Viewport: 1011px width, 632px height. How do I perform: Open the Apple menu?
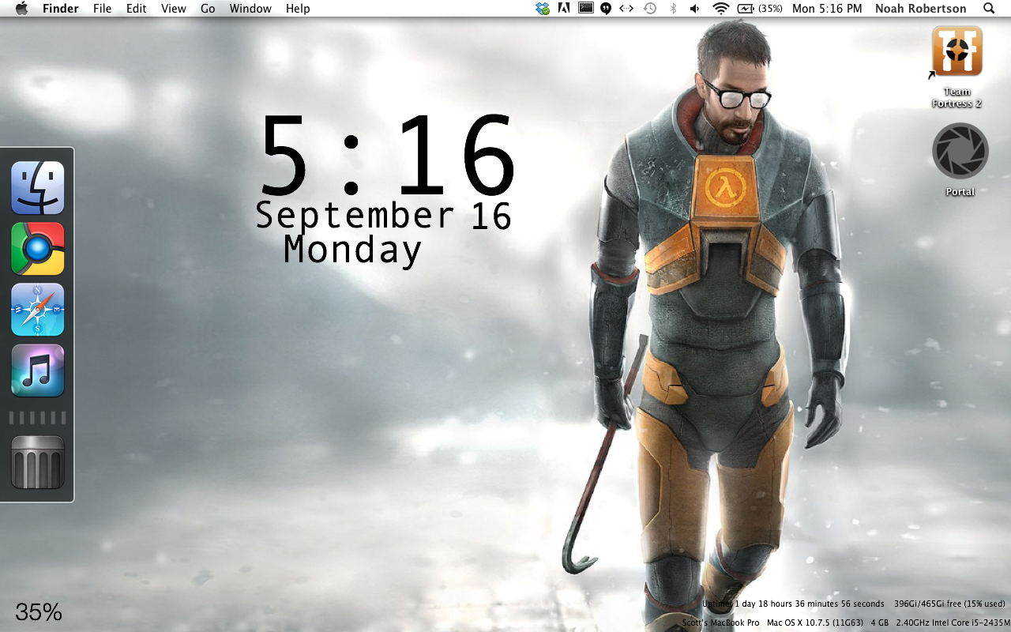point(21,9)
